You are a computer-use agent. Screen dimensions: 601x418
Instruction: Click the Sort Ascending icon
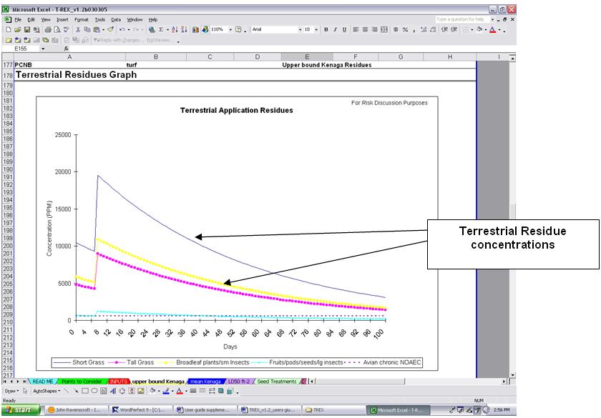(x=175, y=29)
